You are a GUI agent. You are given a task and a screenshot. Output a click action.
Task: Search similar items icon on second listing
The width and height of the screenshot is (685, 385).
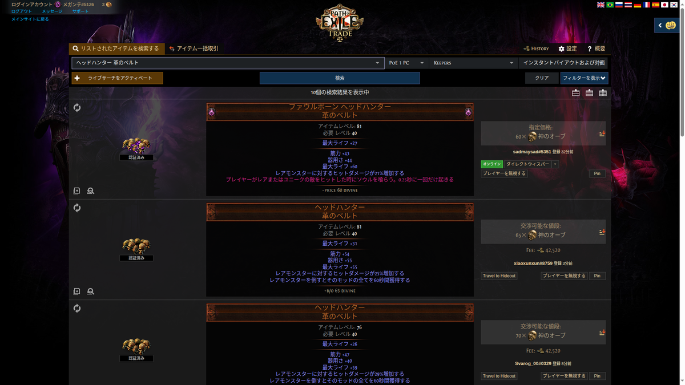pos(90,291)
